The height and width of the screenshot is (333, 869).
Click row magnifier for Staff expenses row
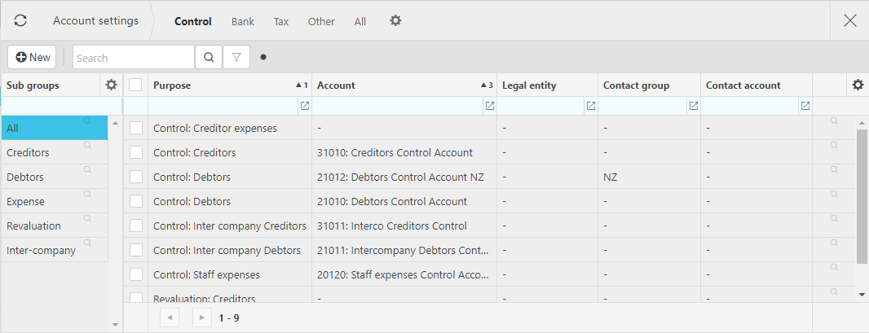tap(833, 266)
